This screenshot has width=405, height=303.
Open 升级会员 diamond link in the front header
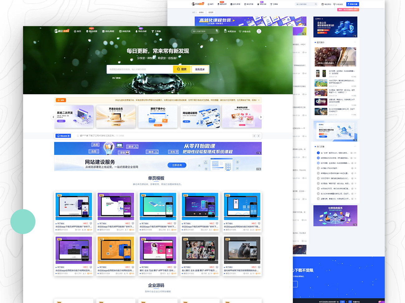[x=245, y=31]
